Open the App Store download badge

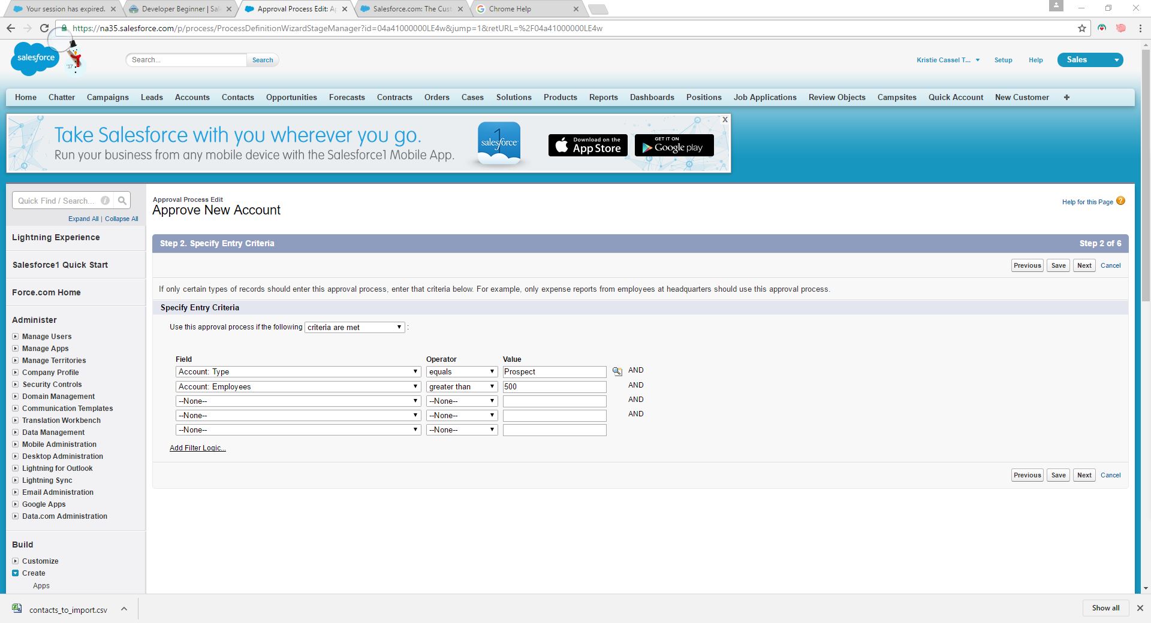pyautogui.click(x=587, y=145)
